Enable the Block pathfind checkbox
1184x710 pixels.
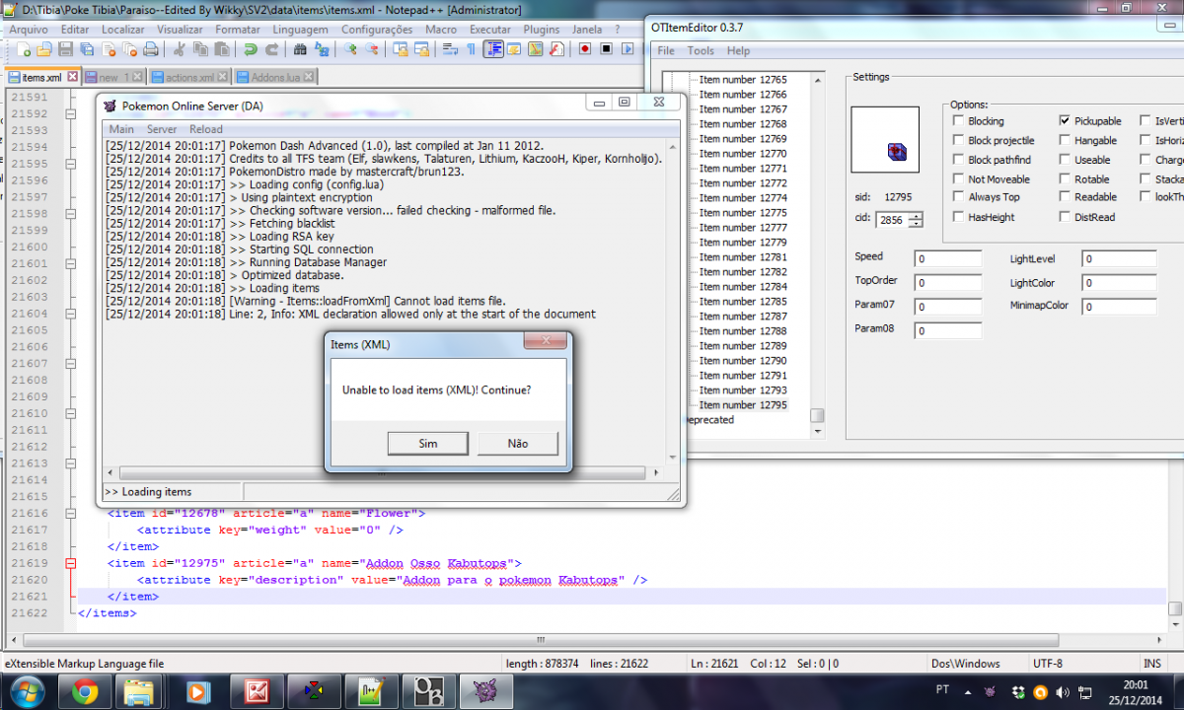959,160
